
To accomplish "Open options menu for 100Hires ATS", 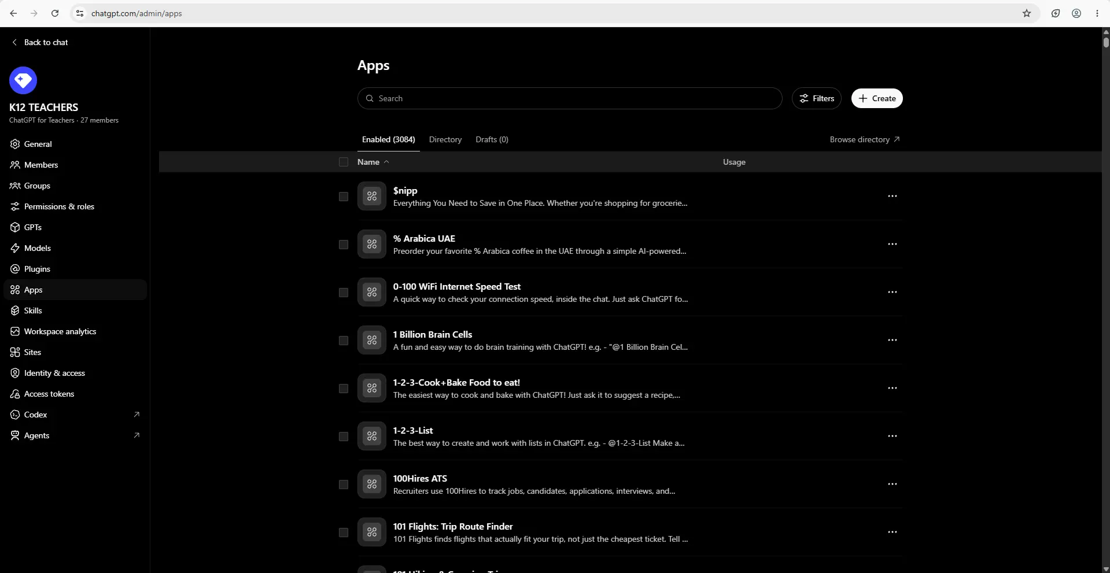I will 893,484.
